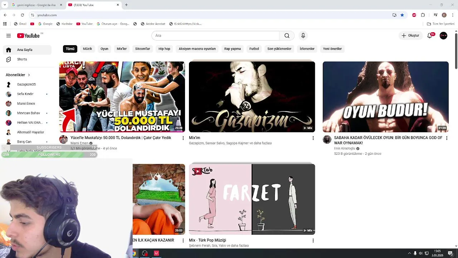Click Enis Kirazoğlu channel avatar

pyautogui.click(x=327, y=139)
